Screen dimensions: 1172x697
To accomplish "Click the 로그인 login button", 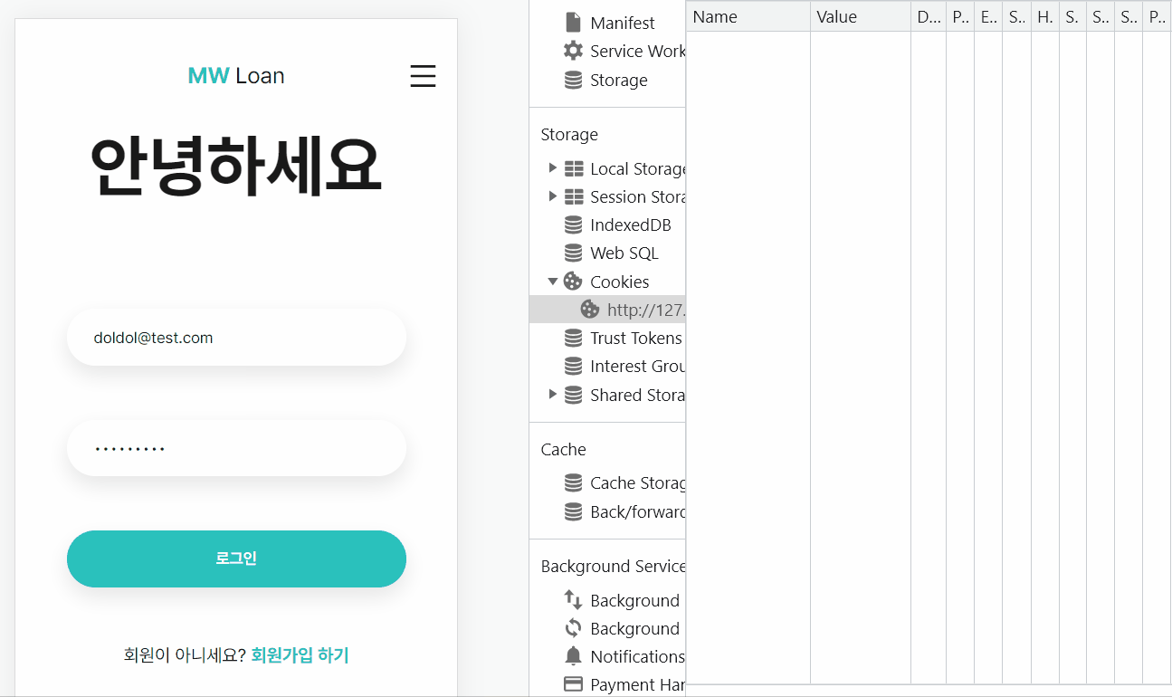I will click(x=236, y=559).
